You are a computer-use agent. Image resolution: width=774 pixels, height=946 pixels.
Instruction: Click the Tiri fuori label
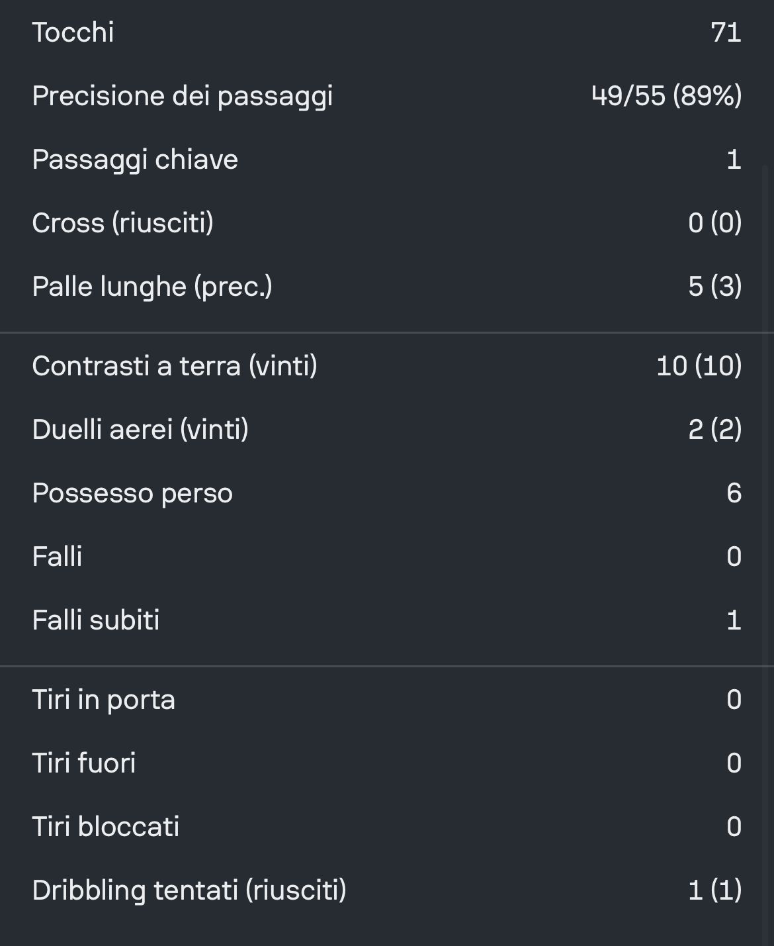[84, 763]
